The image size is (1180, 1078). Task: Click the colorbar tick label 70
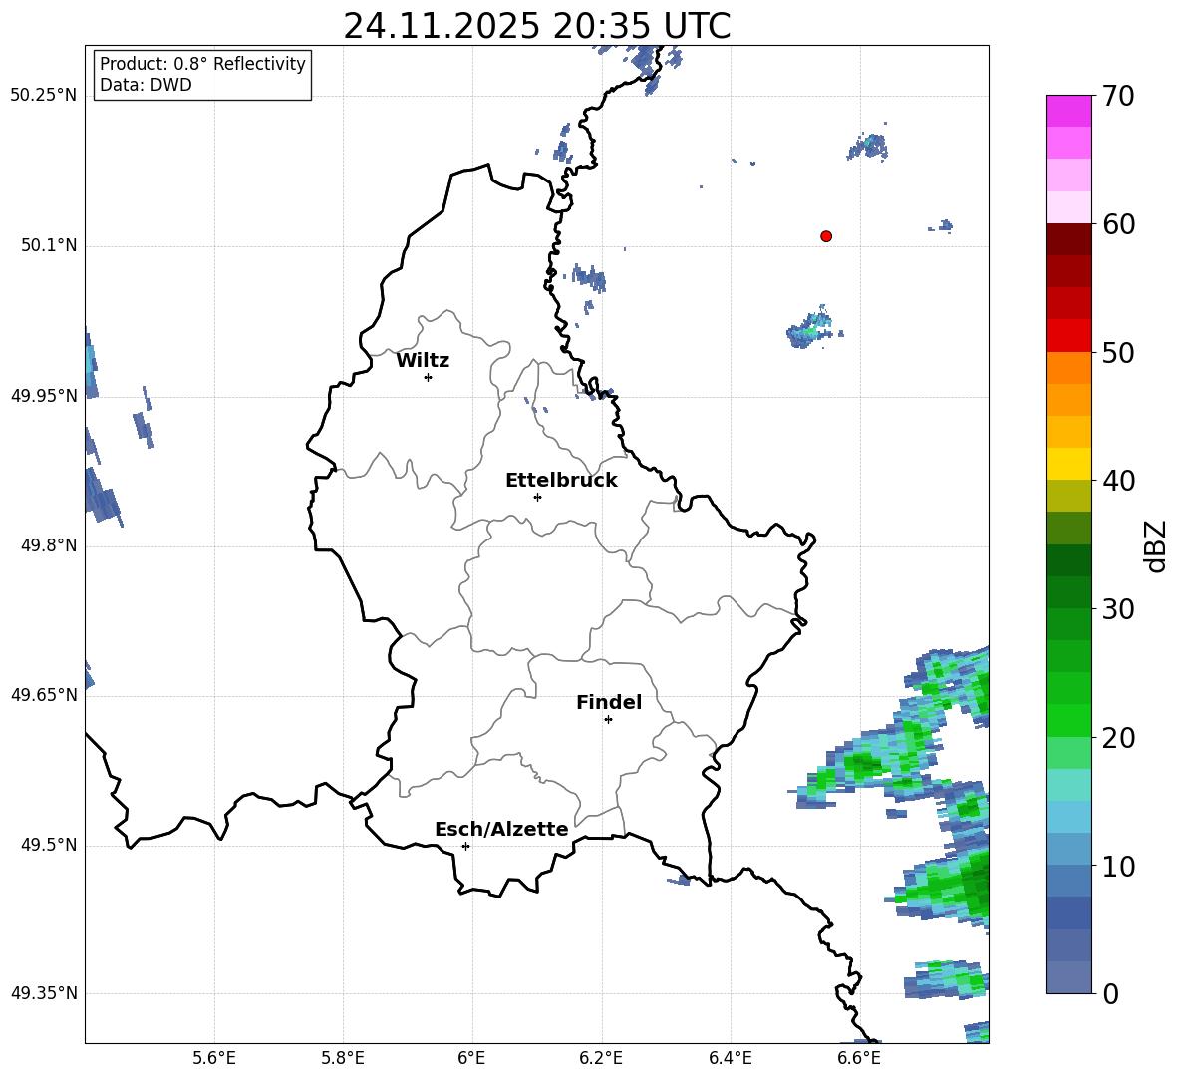[x=1118, y=97]
